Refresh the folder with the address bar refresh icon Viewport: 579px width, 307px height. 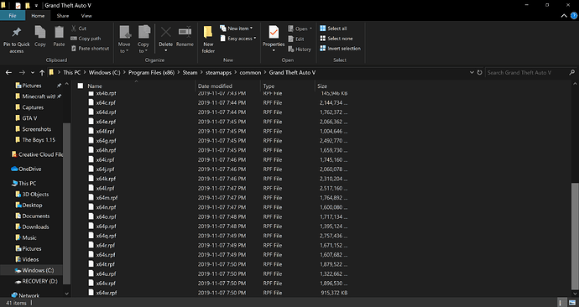(x=480, y=73)
